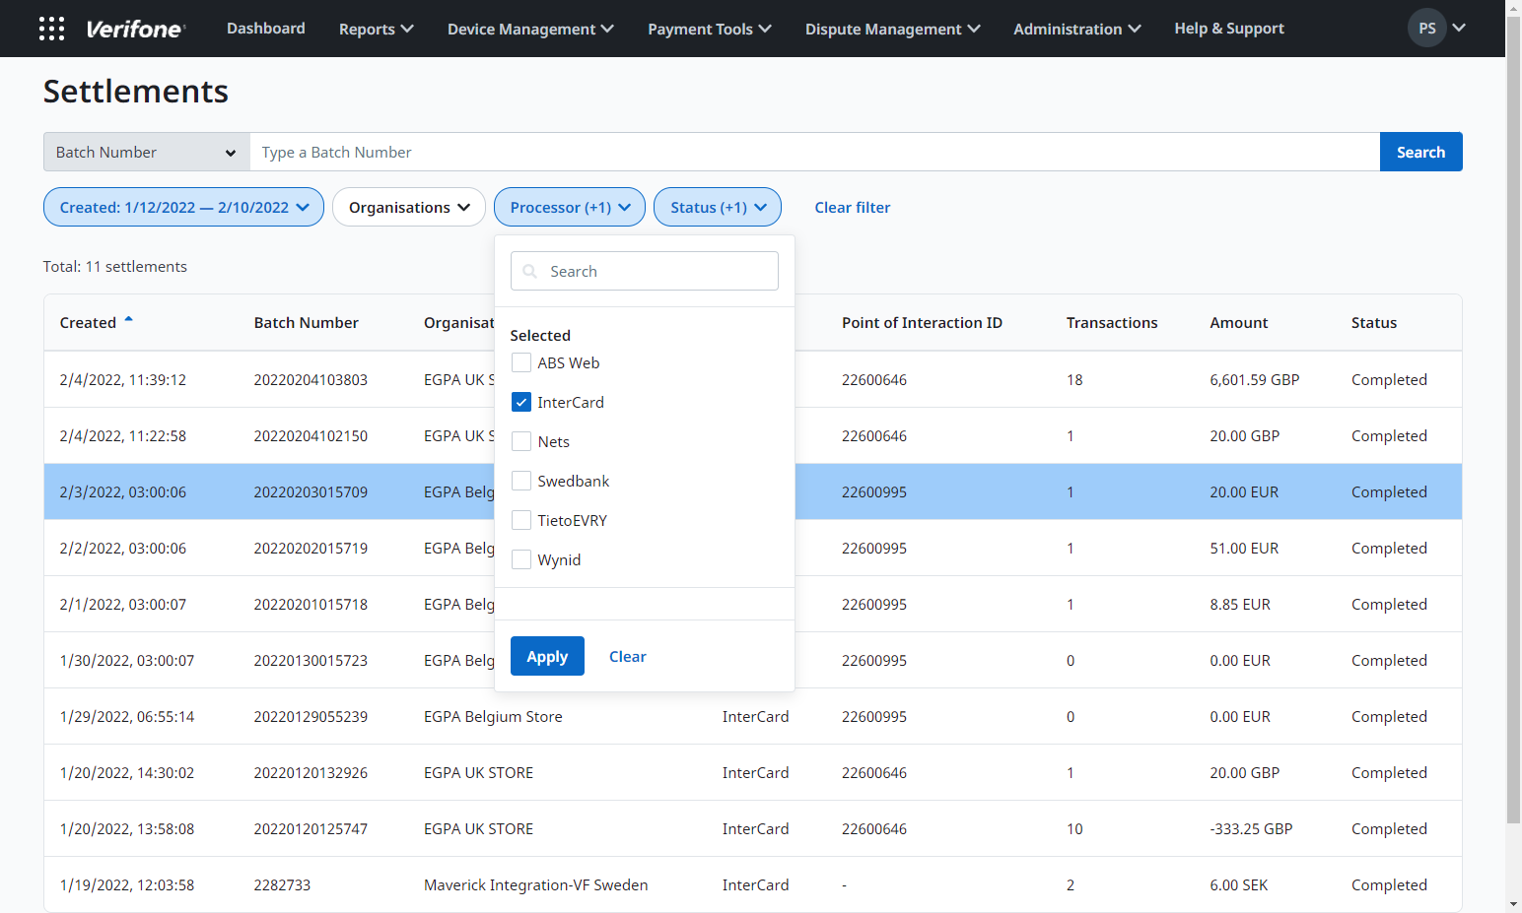Open the Created date range filter
This screenshot has width=1522, height=913.
(183, 207)
